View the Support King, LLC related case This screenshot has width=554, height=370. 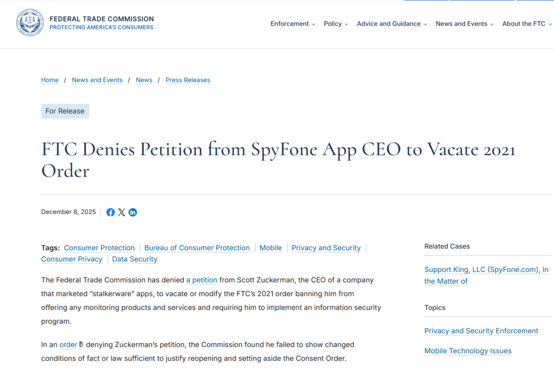pyautogui.click(x=486, y=269)
